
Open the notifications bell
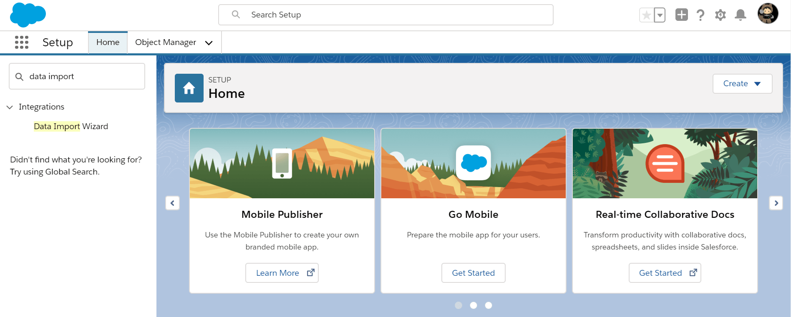(741, 15)
